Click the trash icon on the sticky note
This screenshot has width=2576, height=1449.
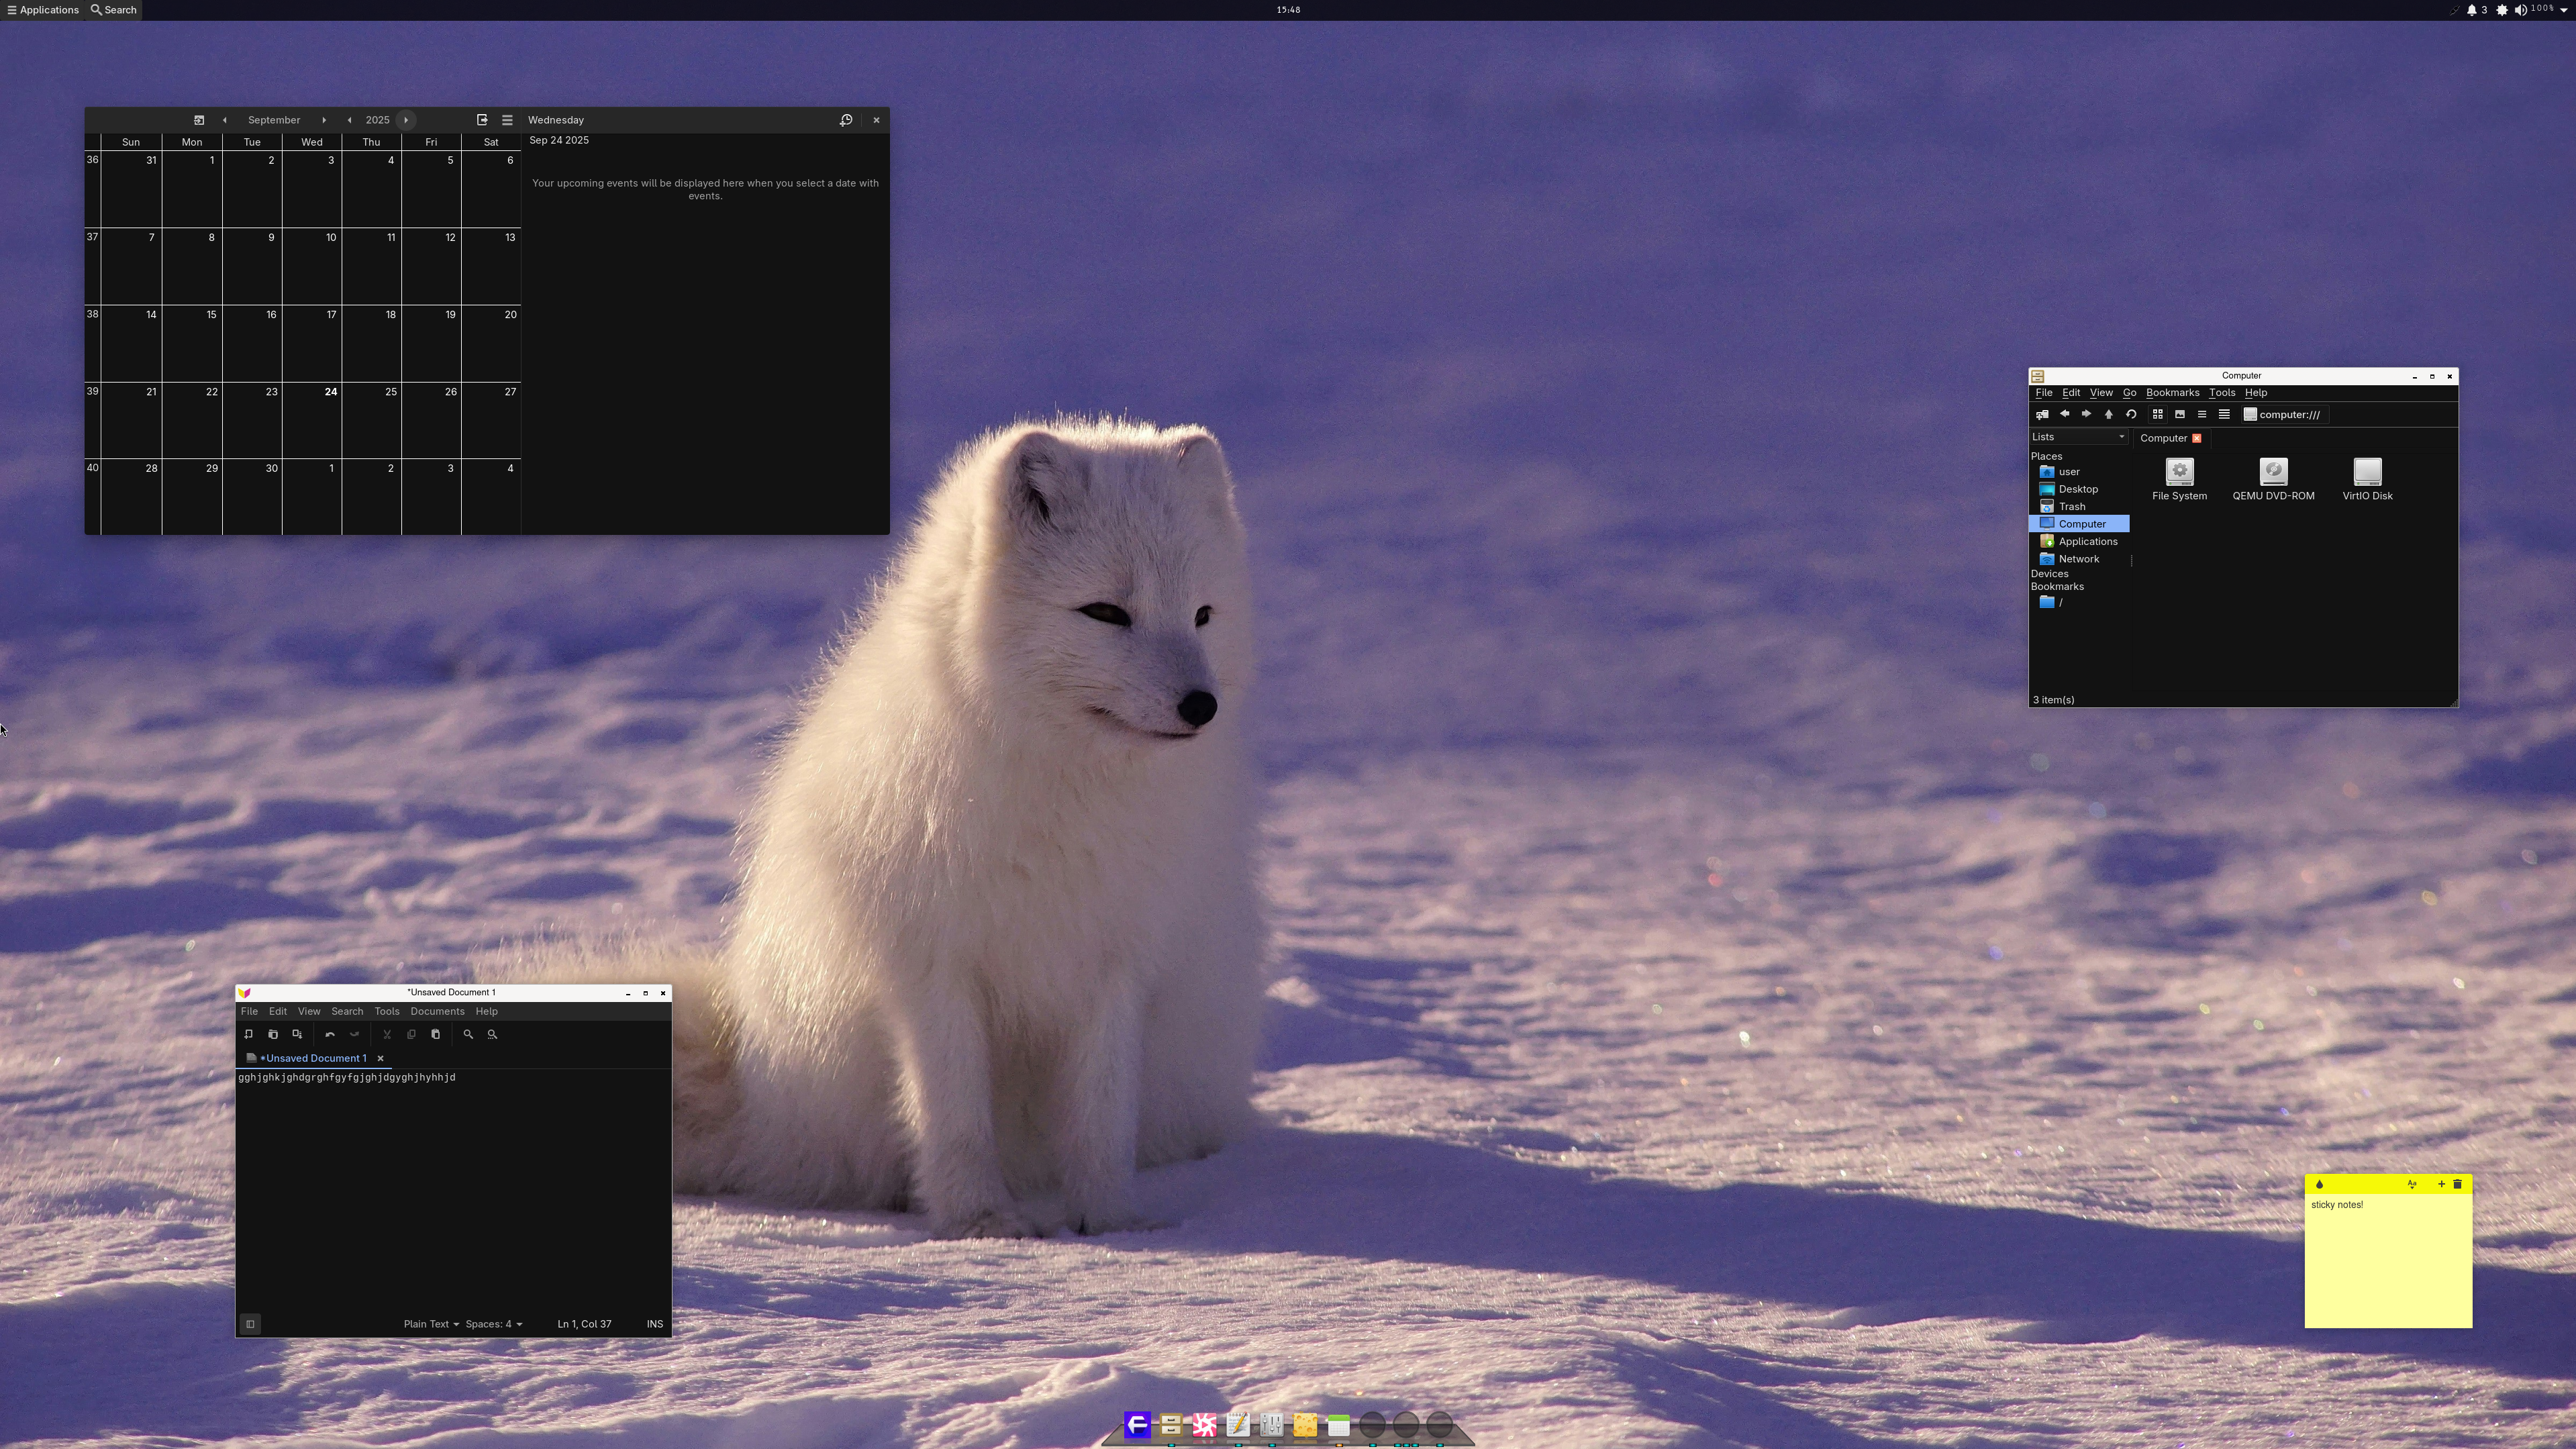click(2457, 1184)
